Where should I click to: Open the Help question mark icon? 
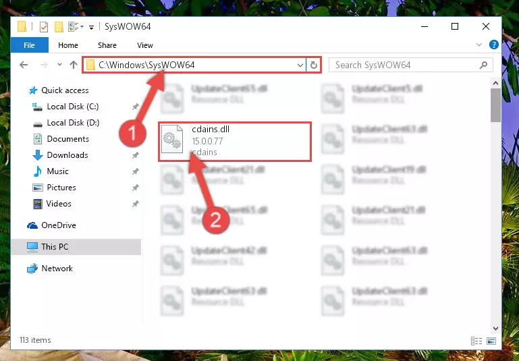tap(493, 45)
